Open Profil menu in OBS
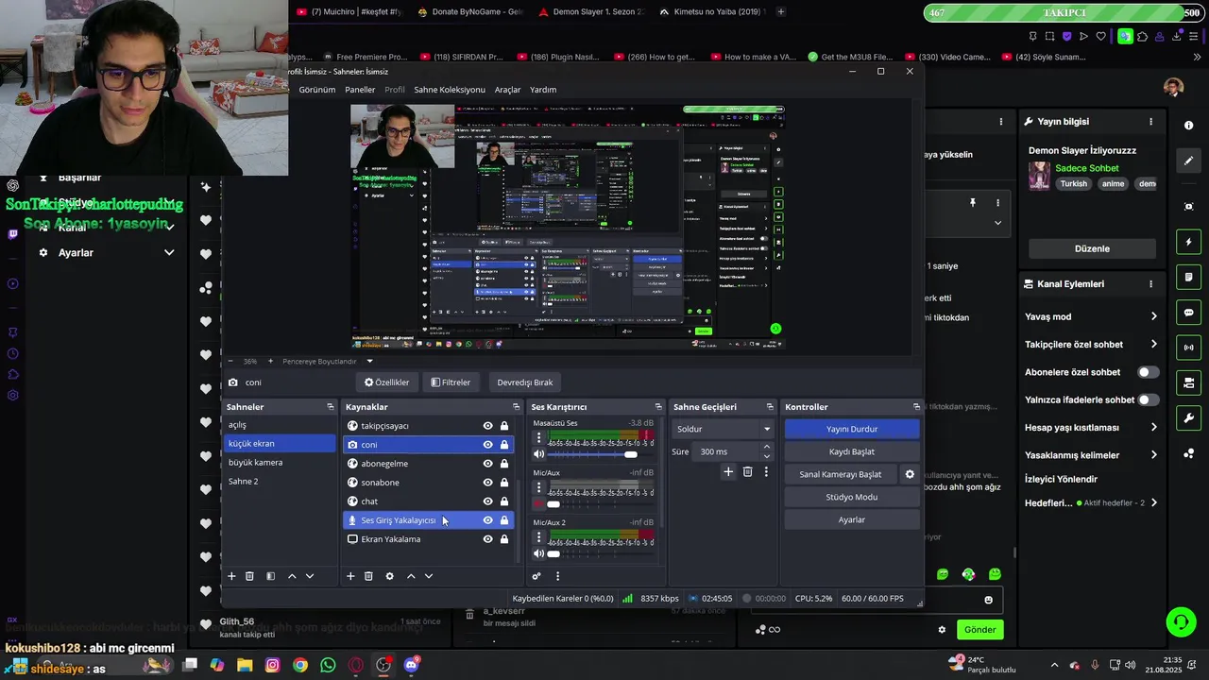 coord(395,90)
